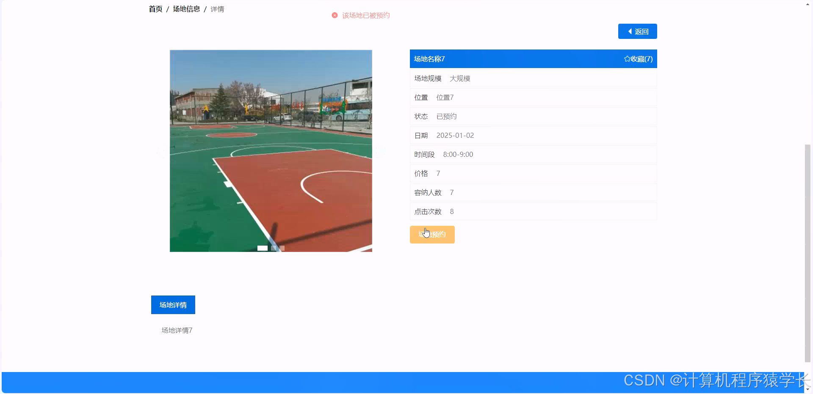
Task: Select the 已预约 status text
Action: click(446, 116)
